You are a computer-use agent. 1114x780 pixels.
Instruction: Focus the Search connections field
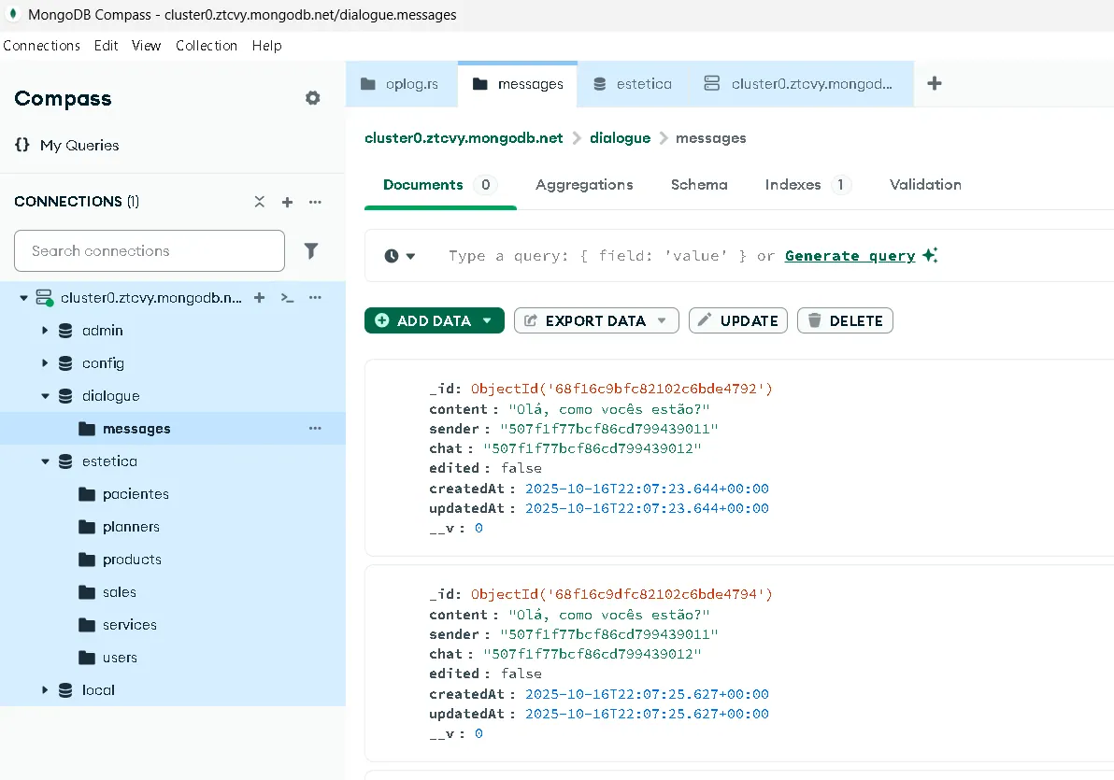(150, 250)
